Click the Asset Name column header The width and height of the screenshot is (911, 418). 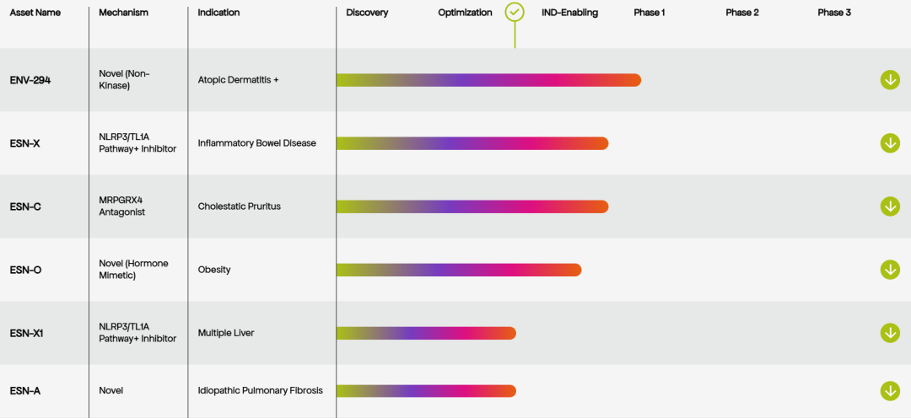[35, 13]
